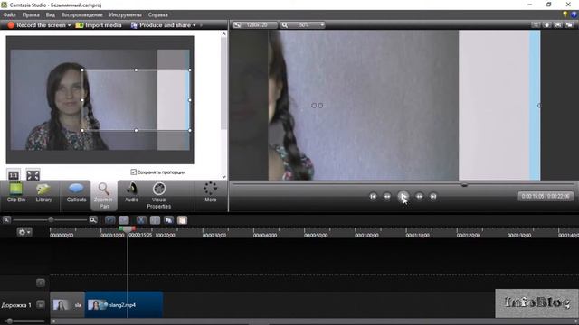579x325 pixels.
Task: Click the preview playback scrubber handle
Action: 464,184
